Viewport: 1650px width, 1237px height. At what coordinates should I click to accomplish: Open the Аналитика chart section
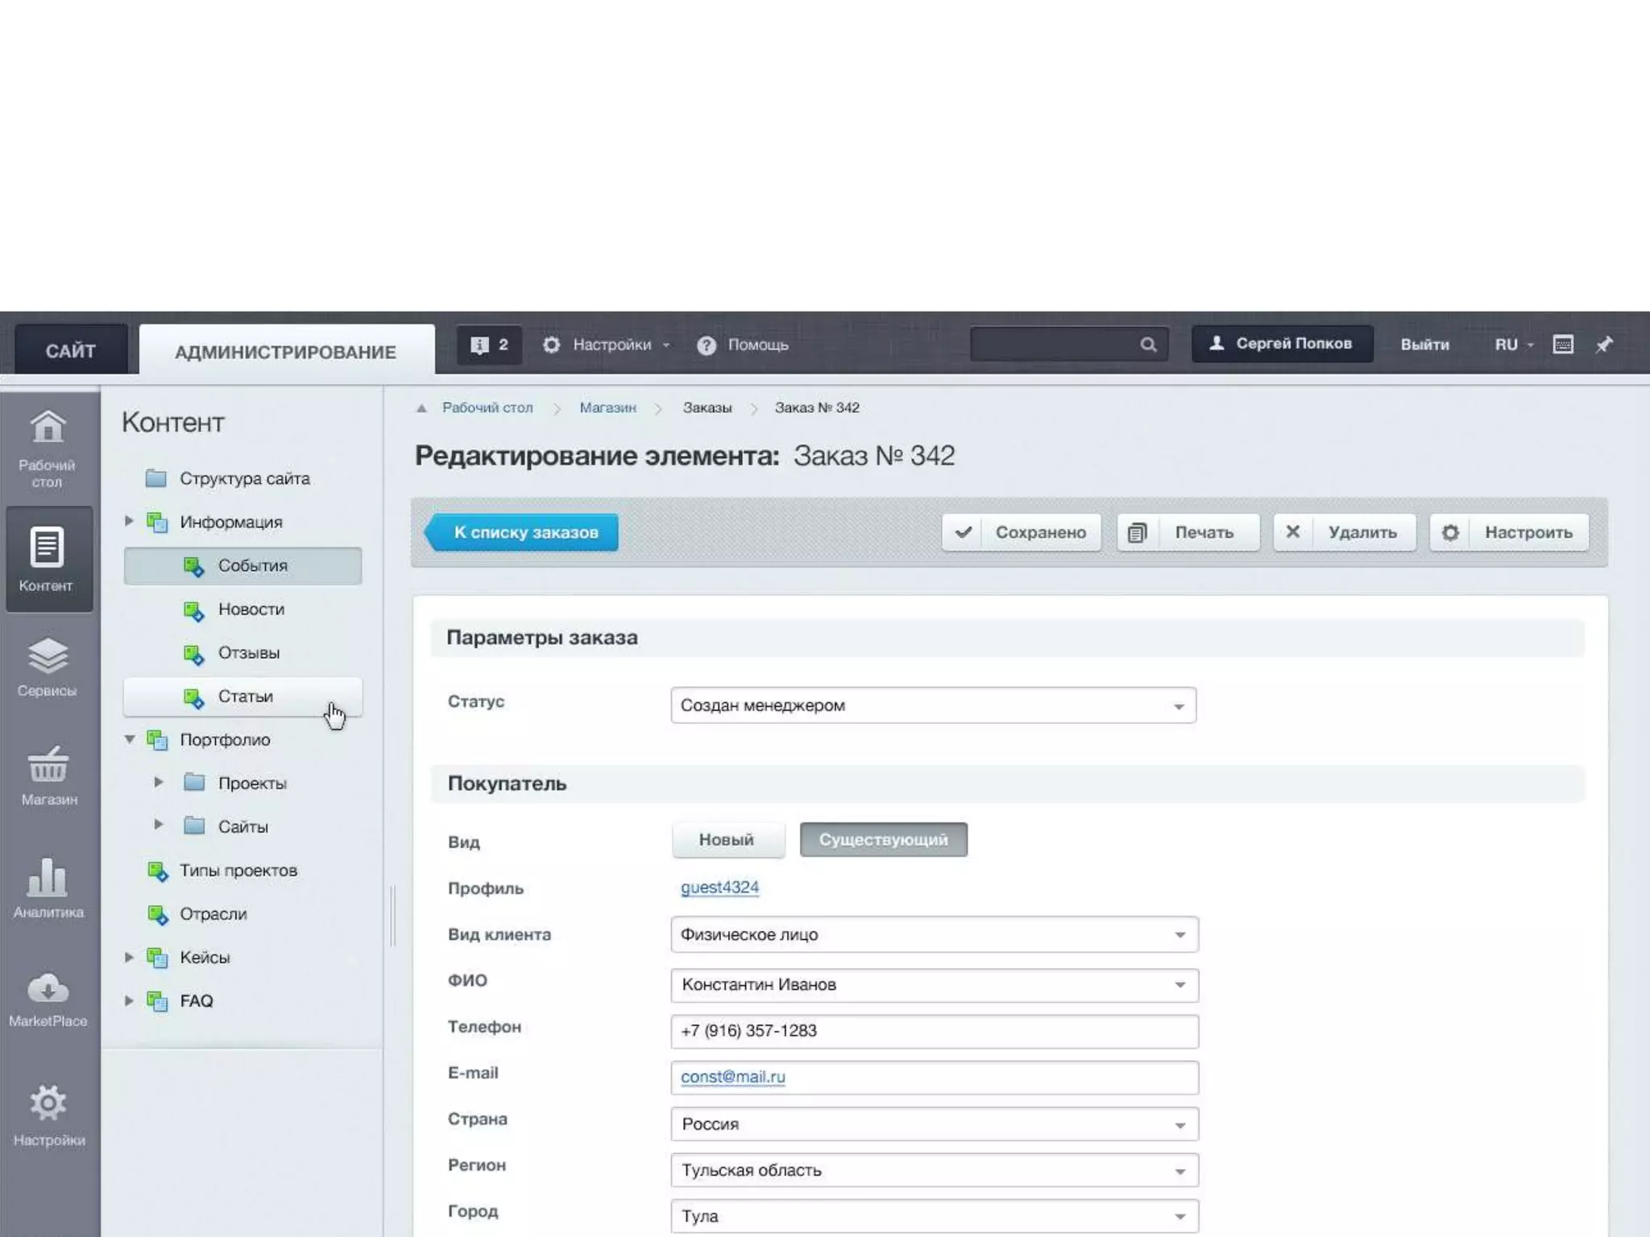[48, 887]
